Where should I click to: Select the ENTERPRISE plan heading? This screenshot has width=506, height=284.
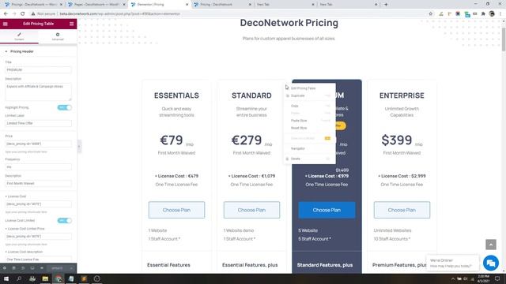pyautogui.click(x=402, y=95)
